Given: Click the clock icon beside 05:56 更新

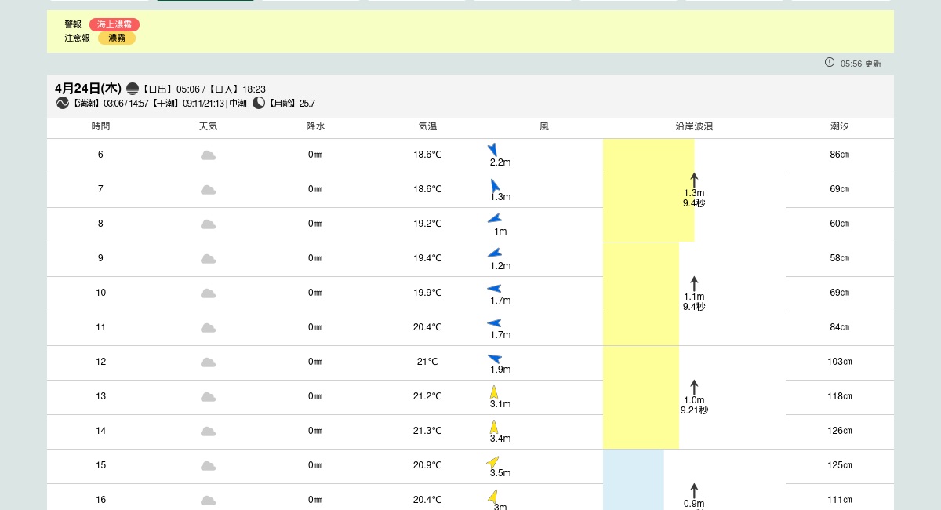Looking at the screenshot, I should [830, 63].
